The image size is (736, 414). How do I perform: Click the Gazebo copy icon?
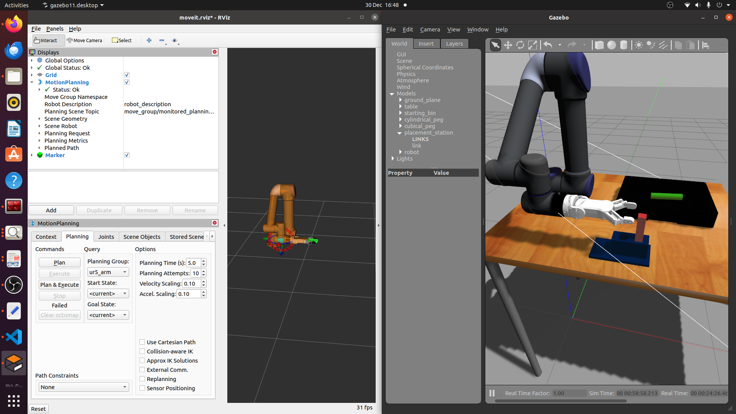[x=678, y=45]
